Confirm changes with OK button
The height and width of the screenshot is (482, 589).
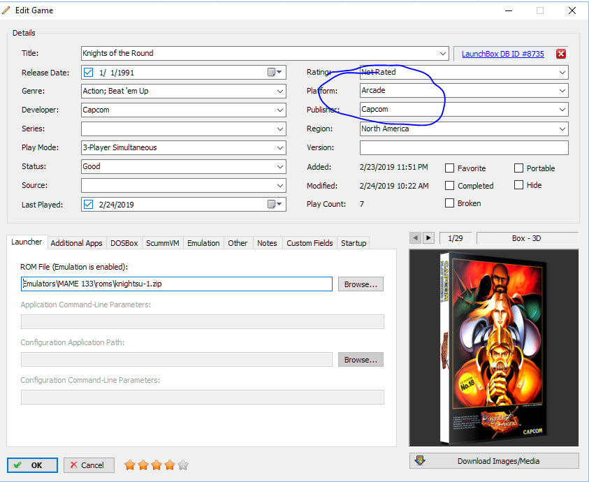(x=32, y=465)
